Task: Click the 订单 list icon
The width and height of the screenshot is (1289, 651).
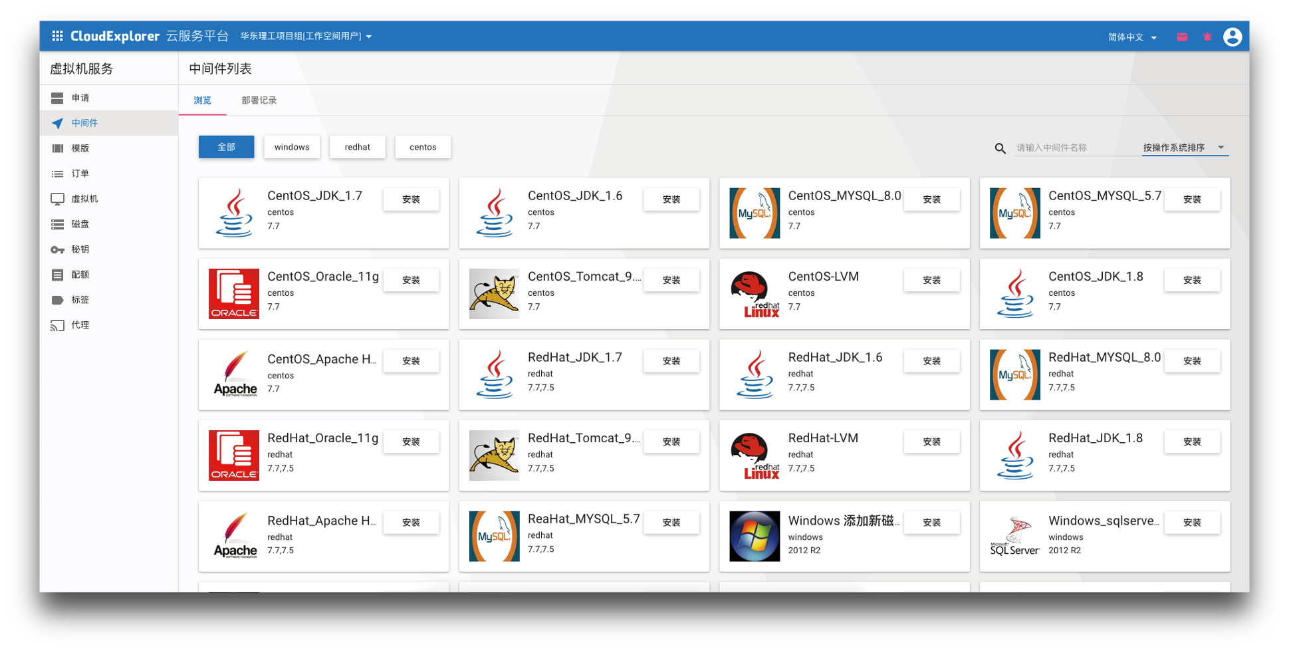Action: [57, 174]
